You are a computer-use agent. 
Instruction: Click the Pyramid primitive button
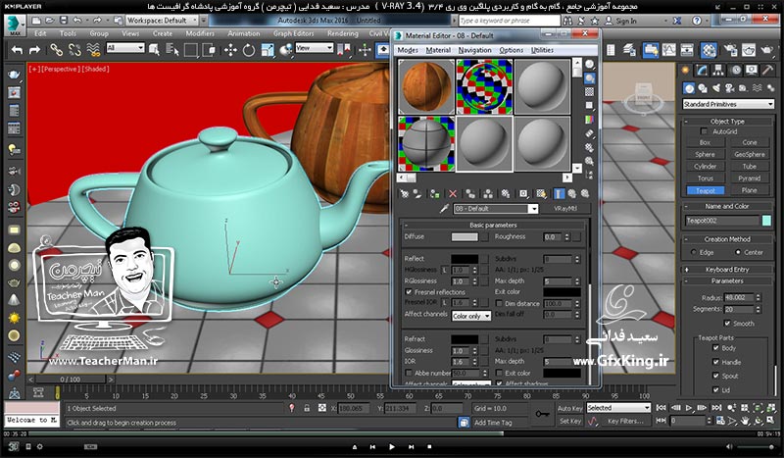point(749,178)
